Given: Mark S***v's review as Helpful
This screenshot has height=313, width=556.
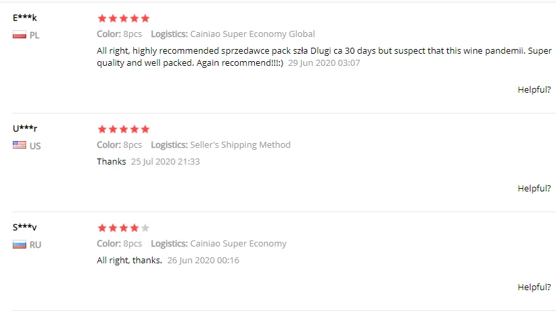Looking at the screenshot, I should point(534,287).
